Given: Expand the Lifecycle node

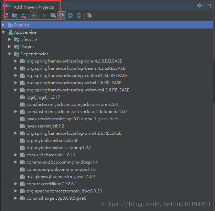Looking at the screenshot, I should pyautogui.click(x=10, y=40).
